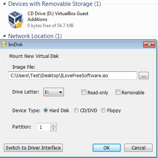The width and height of the screenshot is (158, 158).
Task: Increase the Partition number with up arrow
Action: tap(53, 125)
